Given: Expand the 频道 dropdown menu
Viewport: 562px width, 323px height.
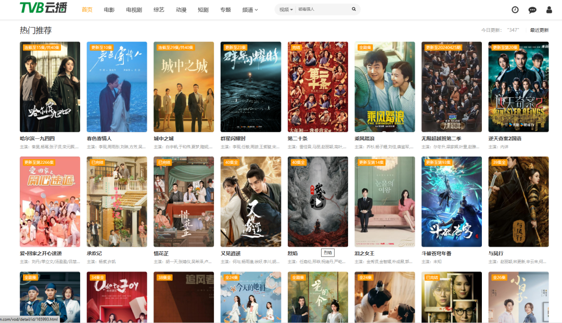Looking at the screenshot, I should click(250, 10).
